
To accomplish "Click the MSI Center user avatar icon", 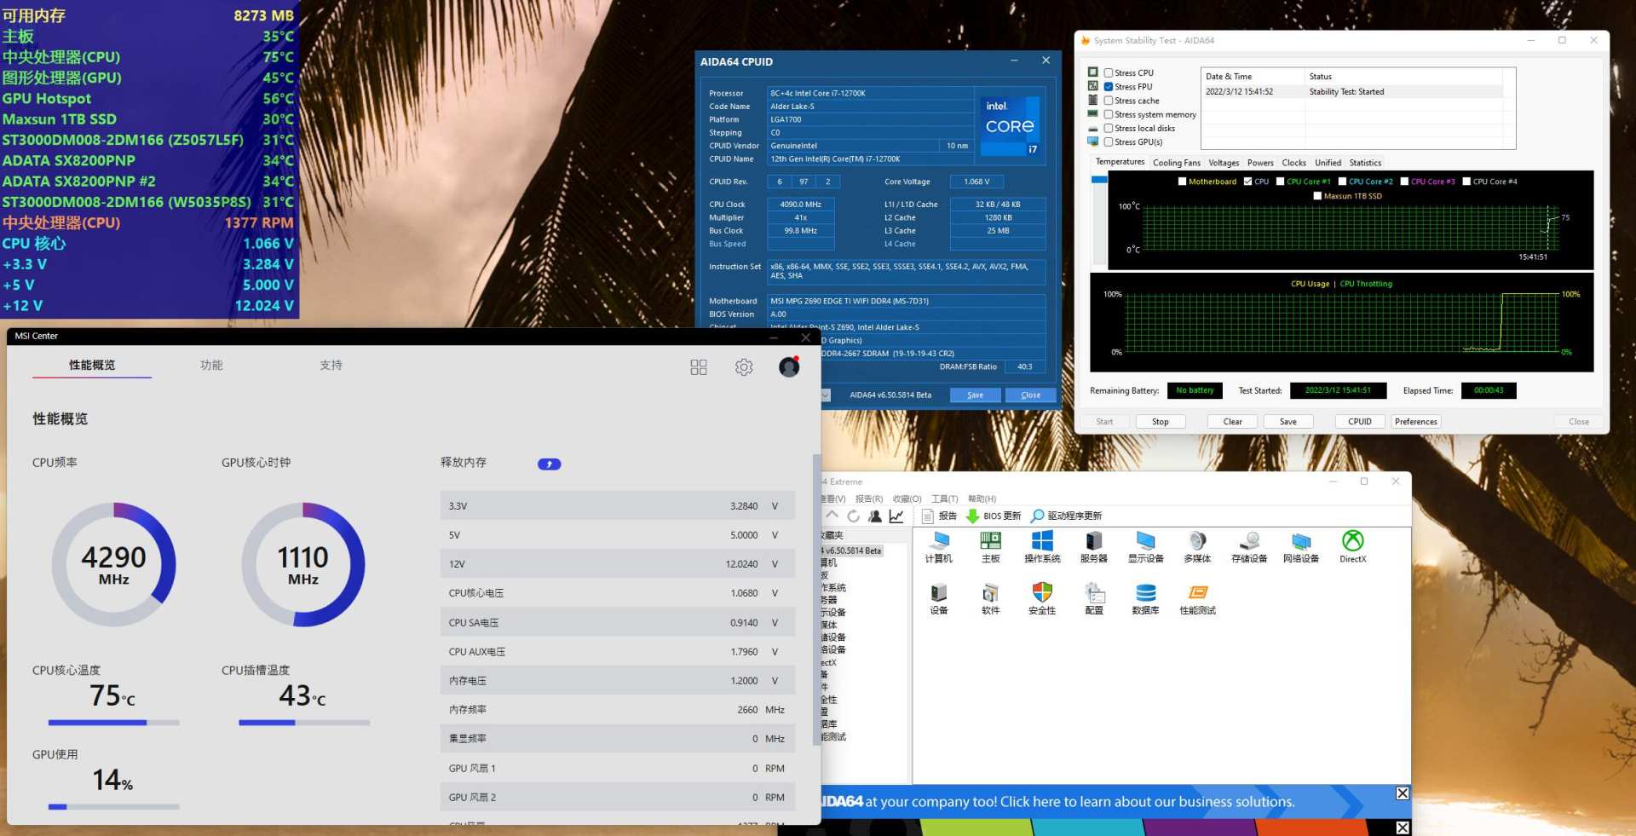I will [789, 367].
